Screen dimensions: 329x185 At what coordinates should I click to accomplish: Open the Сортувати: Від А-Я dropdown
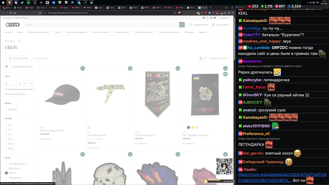219,58
